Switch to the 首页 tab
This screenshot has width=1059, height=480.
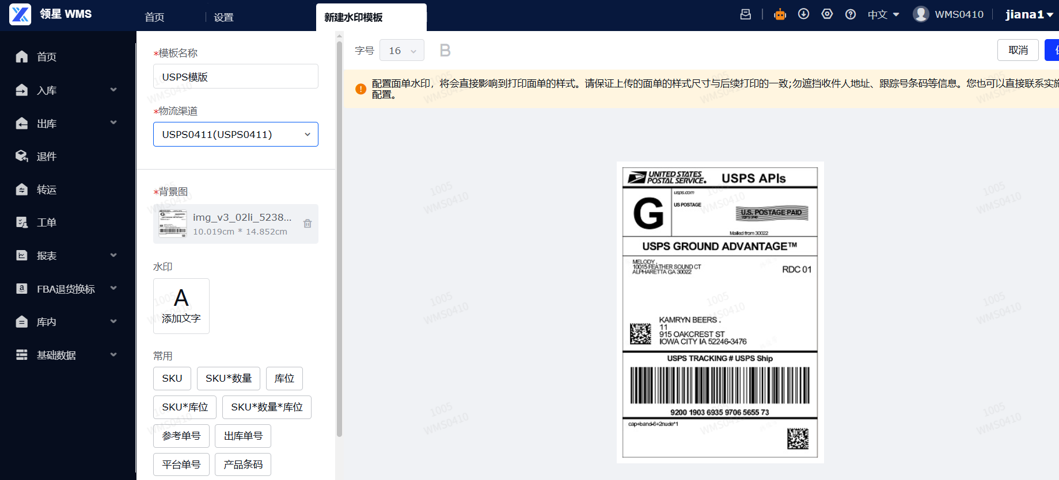(154, 17)
